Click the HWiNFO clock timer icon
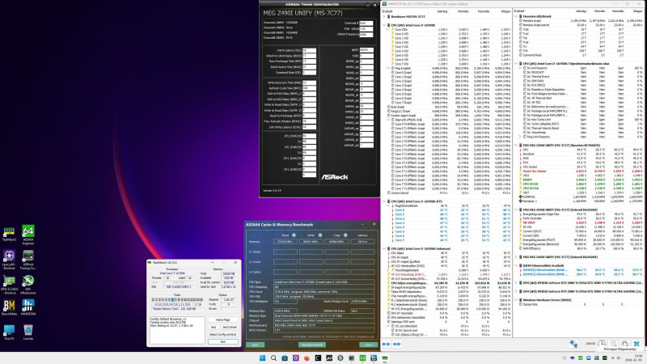The image size is (647, 364). tap(602, 343)
